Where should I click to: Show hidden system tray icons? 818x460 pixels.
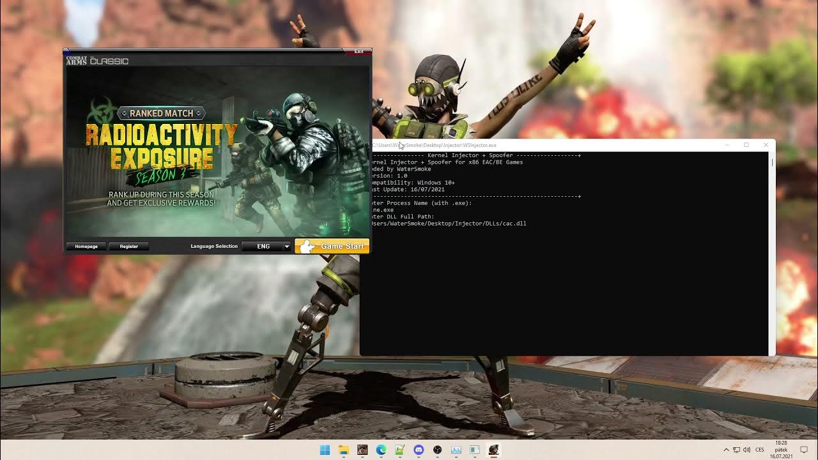tap(726, 450)
